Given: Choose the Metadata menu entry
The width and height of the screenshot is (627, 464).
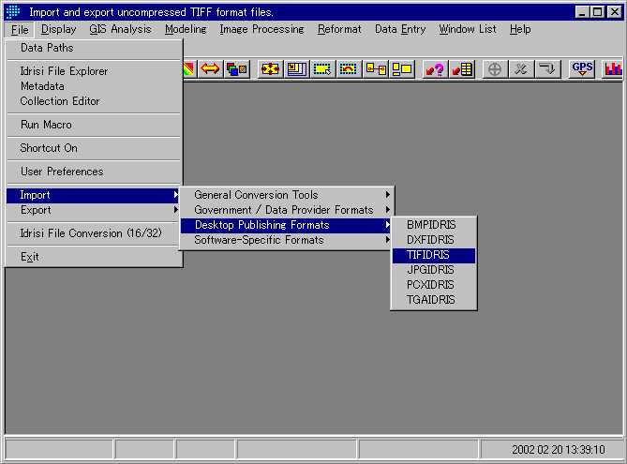Looking at the screenshot, I should 95,86.
